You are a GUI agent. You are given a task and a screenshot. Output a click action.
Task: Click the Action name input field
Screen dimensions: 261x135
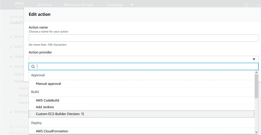143,38
